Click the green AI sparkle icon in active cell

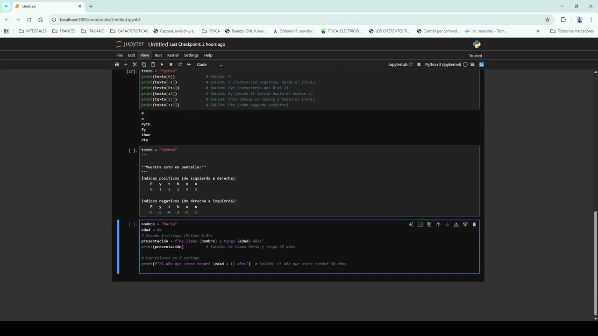pyautogui.click(x=411, y=224)
